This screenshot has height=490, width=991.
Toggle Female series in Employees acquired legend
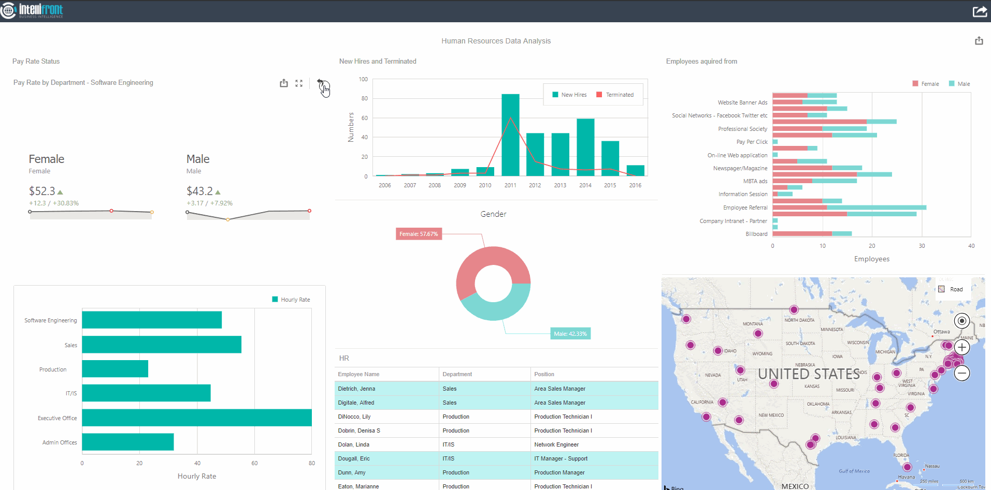(x=925, y=84)
